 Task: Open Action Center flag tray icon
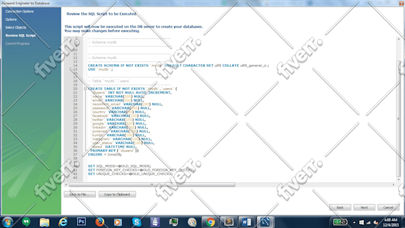click(362, 222)
